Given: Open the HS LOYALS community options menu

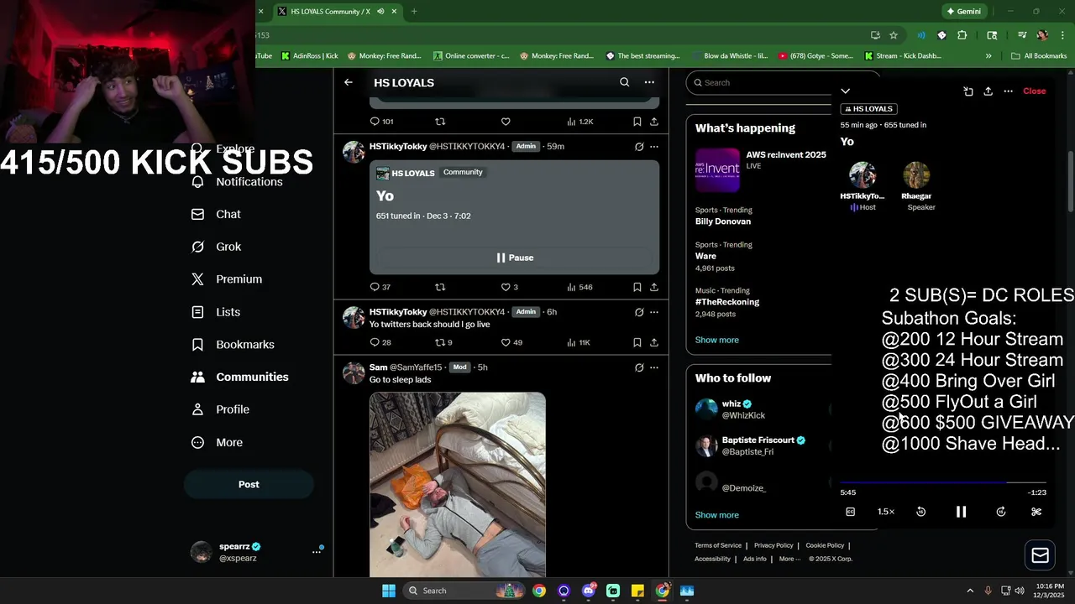Looking at the screenshot, I should point(649,82).
